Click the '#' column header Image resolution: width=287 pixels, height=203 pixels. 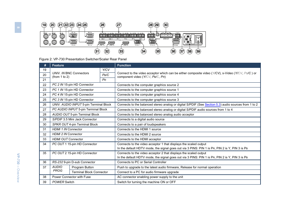point(45,65)
